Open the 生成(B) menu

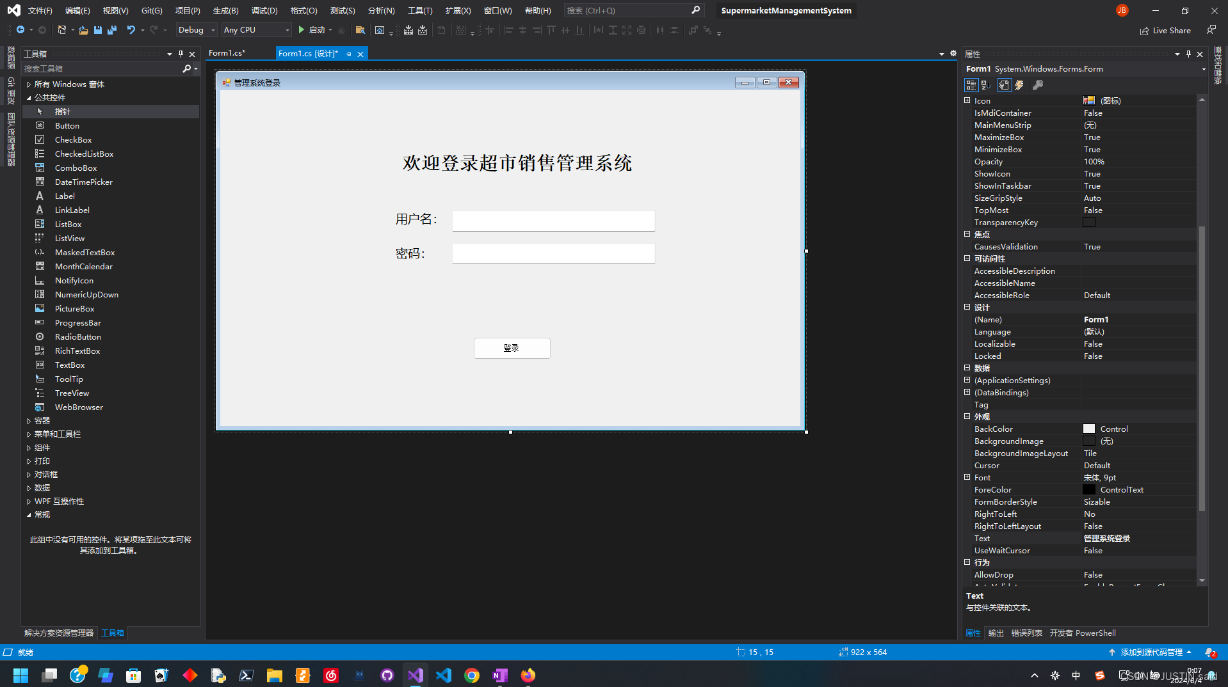[225, 10]
